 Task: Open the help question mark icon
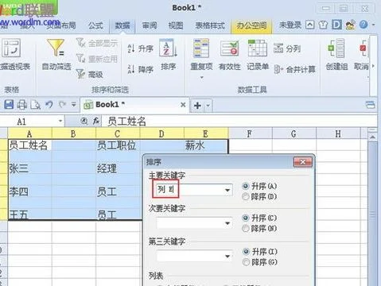(364, 25)
